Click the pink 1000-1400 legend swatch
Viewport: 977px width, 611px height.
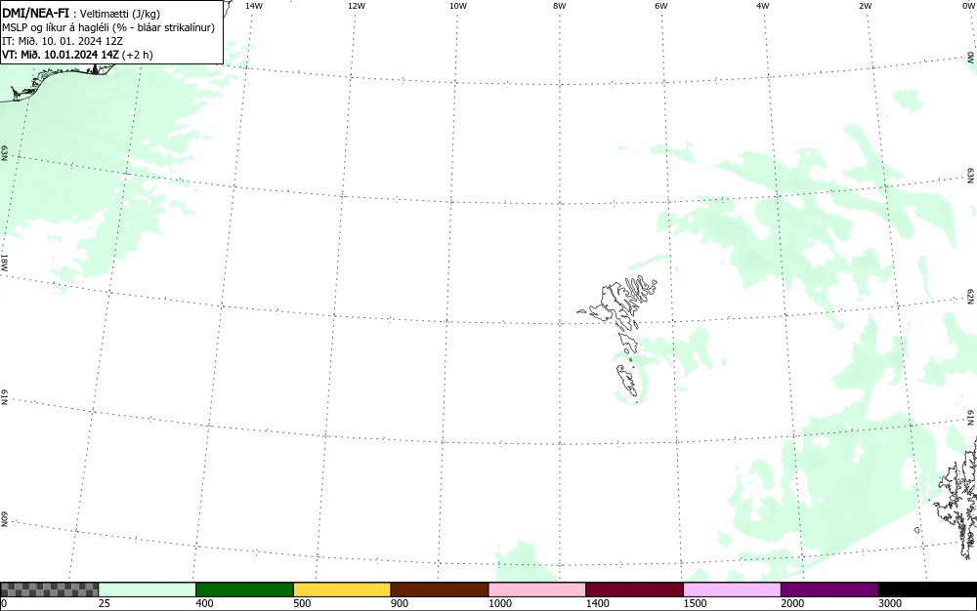tap(537, 590)
